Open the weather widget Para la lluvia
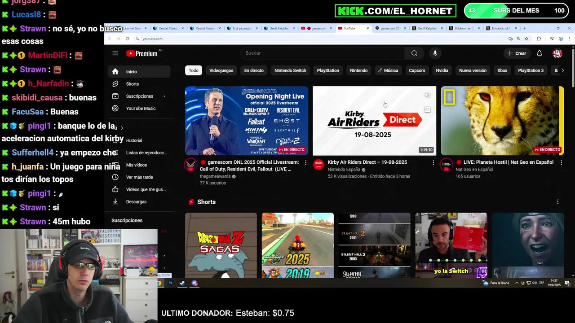The width and height of the screenshot is (575, 323). tap(495, 283)
